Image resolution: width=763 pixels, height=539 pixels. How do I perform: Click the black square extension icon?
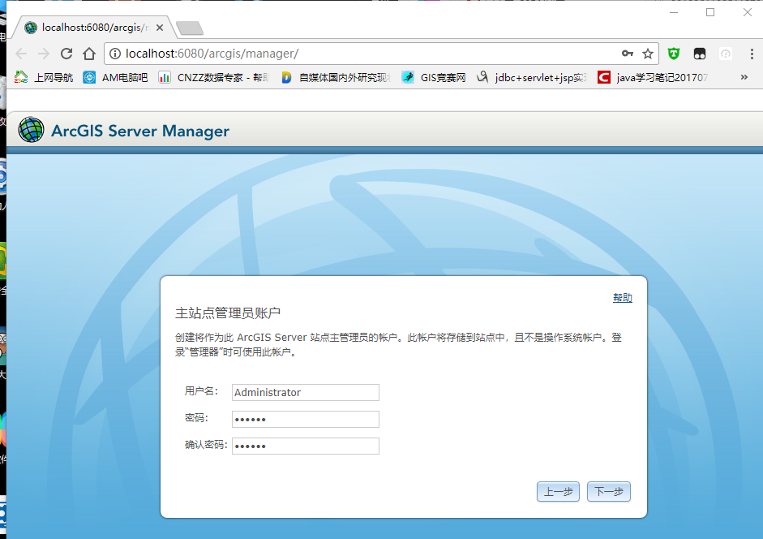click(700, 54)
